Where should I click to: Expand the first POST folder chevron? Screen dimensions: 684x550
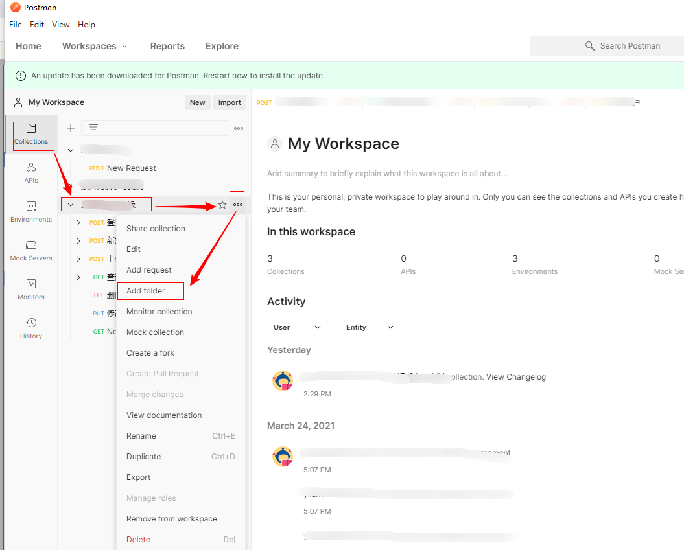coord(78,223)
